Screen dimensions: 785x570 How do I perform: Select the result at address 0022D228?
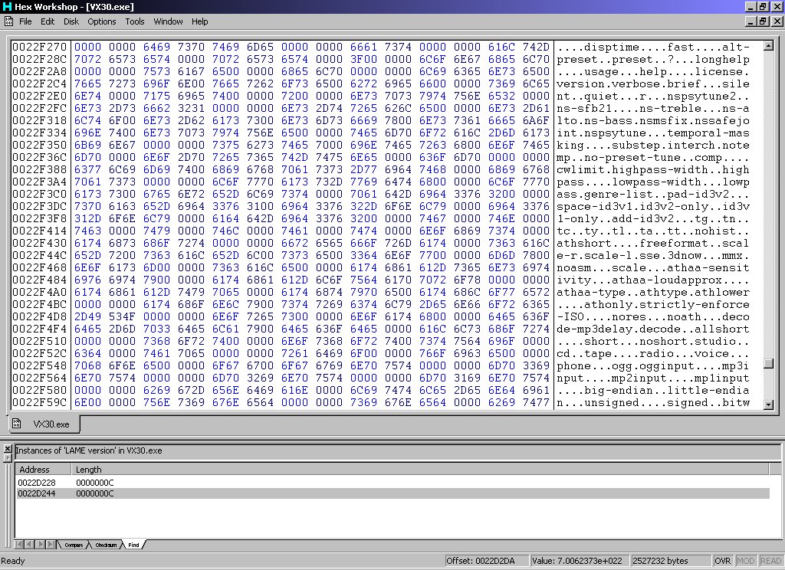tap(392, 483)
